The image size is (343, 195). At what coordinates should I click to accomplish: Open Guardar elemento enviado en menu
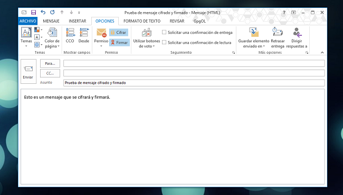[254, 38]
